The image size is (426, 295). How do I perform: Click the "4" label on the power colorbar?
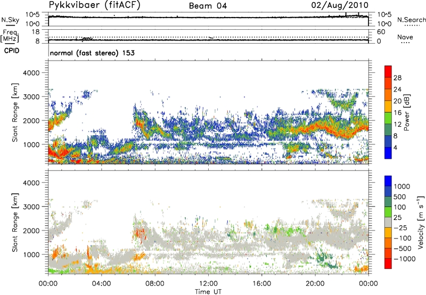tap(395, 147)
